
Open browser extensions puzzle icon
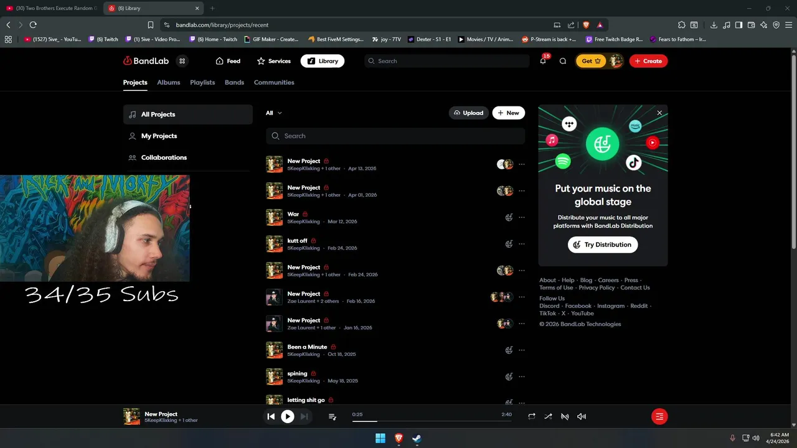click(x=682, y=25)
